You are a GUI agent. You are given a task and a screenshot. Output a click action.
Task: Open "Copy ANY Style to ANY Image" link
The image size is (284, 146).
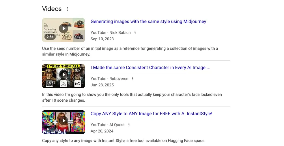(151, 114)
